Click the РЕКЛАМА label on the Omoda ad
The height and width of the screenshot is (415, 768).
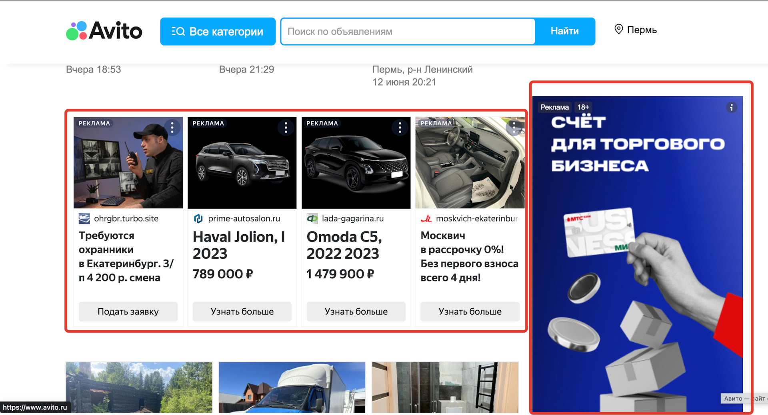322,123
